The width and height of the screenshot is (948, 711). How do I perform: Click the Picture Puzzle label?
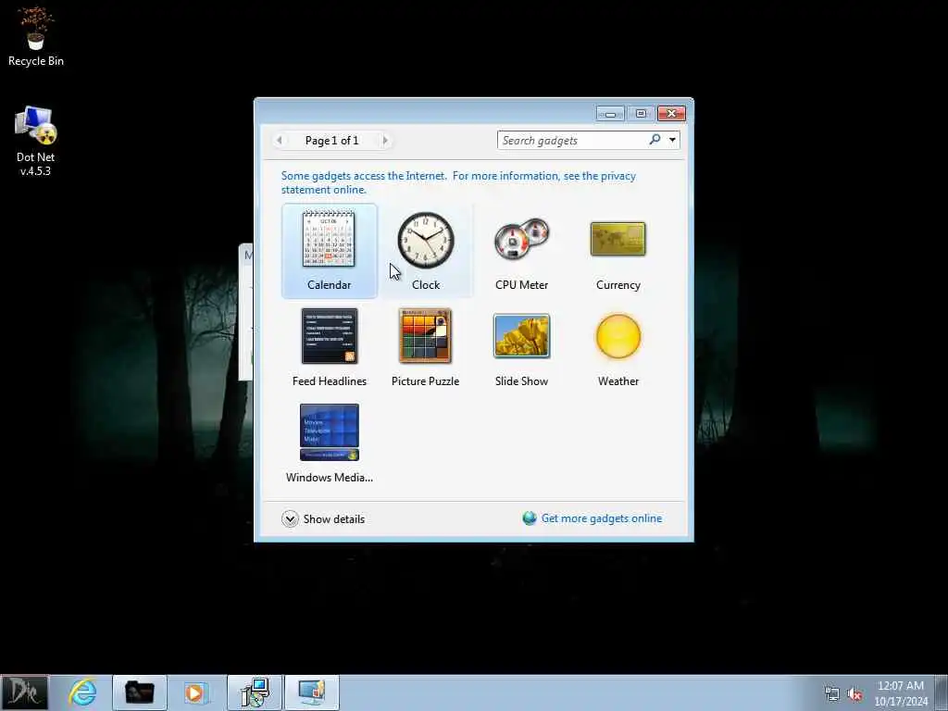[425, 380]
